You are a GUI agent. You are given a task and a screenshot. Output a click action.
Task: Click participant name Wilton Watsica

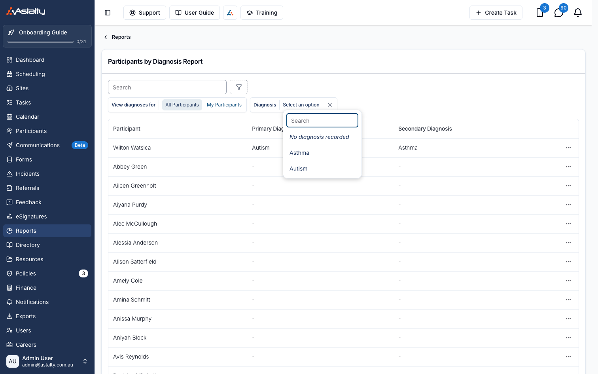pos(132,148)
